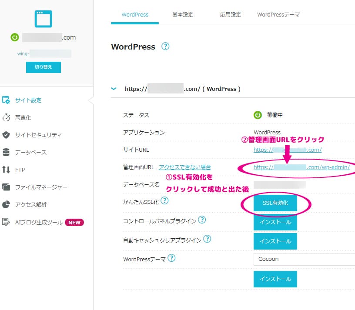The width and height of the screenshot is (355, 310).
Task: Click インストール button below Cocoon theme
Action: click(x=275, y=279)
